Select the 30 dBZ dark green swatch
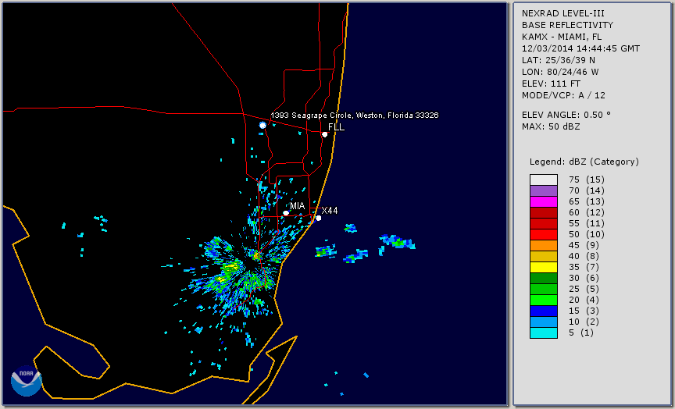 point(543,278)
